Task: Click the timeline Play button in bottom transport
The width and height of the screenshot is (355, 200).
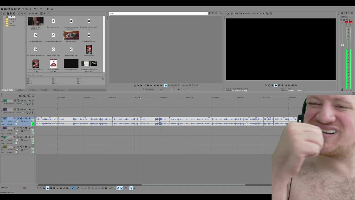Action: point(47,188)
